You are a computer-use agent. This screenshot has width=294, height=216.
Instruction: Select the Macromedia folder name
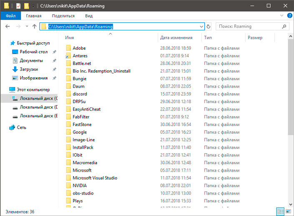85,162
